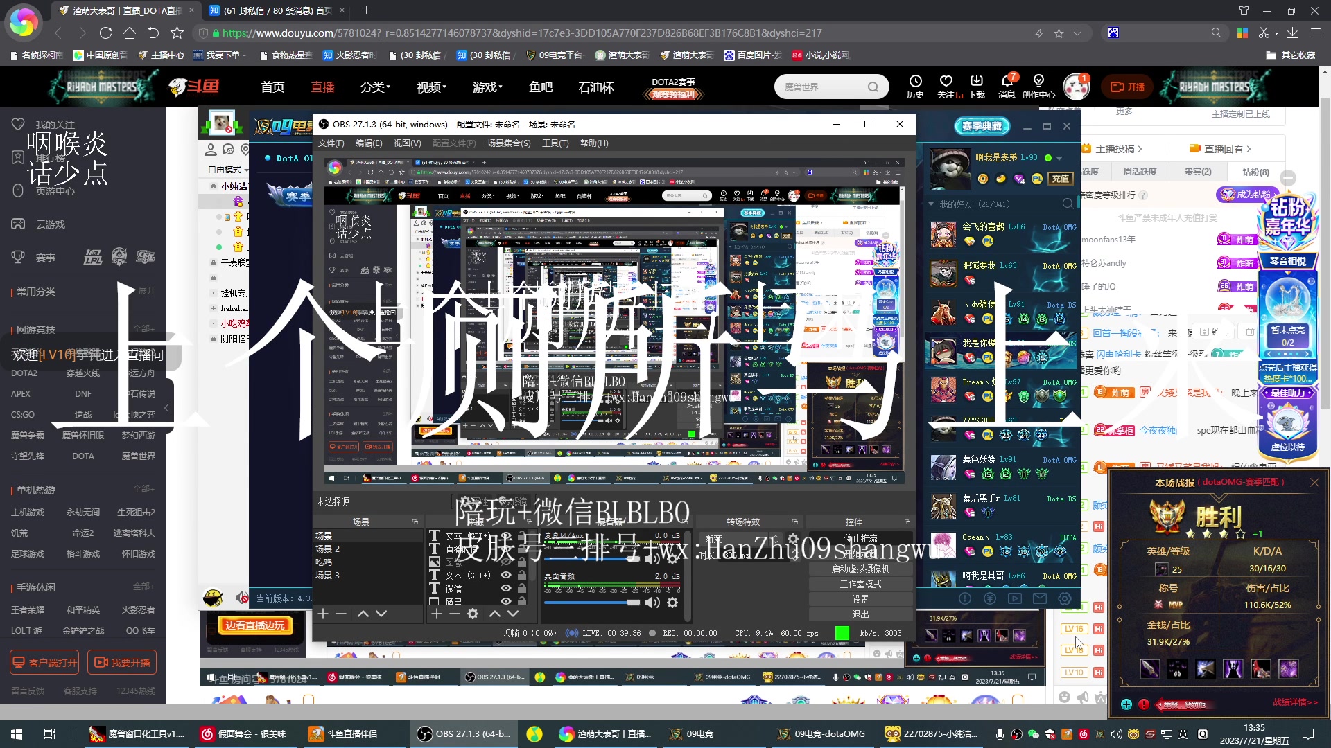The width and height of the screenshot is (1331, 748).
Task: Open the 消息 notification bell
Action: pyautogui.click(x=1007, y=82)
